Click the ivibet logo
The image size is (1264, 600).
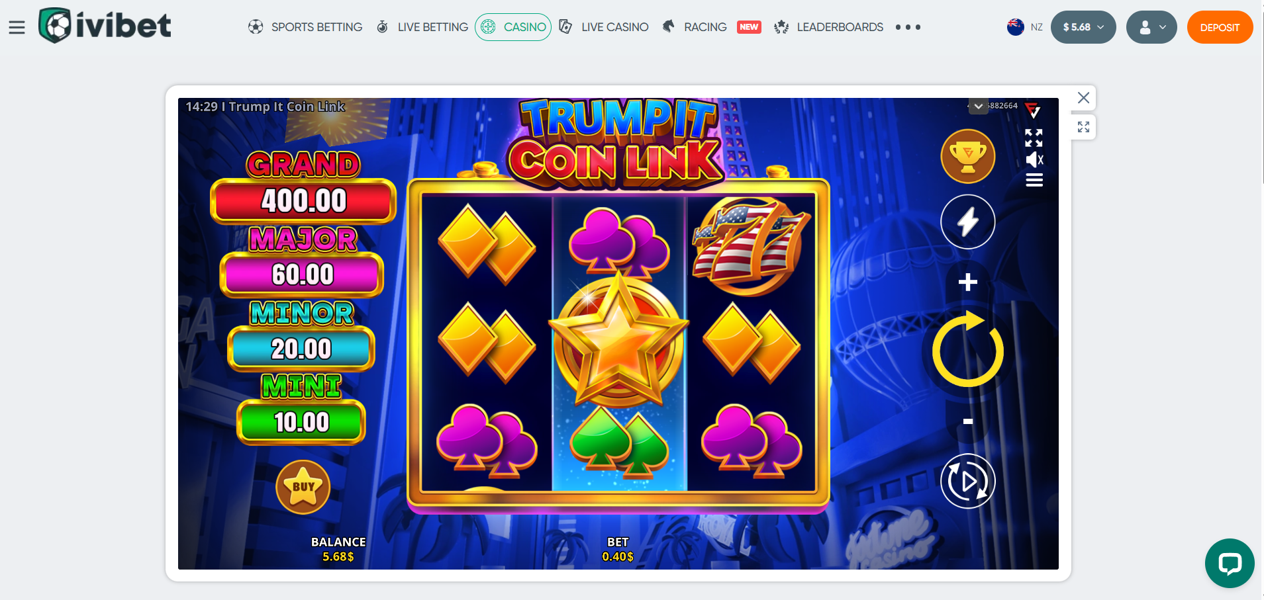click(105, 25)
